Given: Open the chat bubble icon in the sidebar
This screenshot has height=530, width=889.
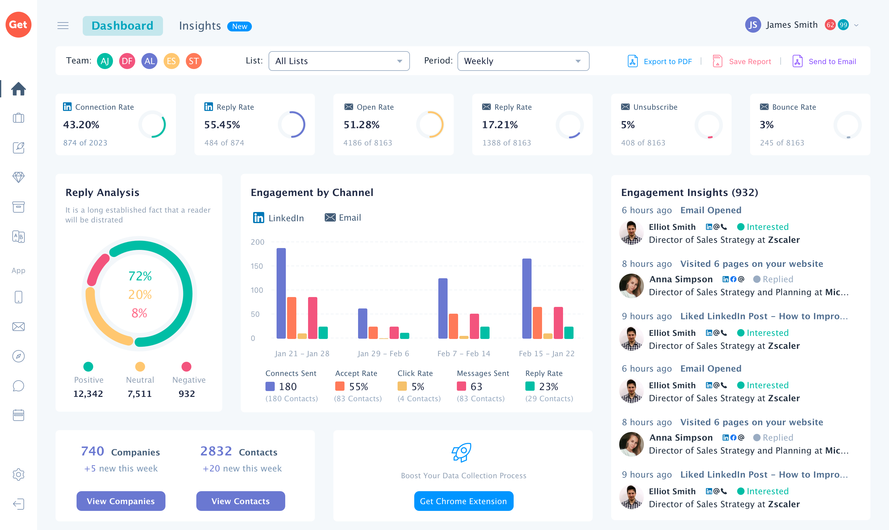Looking at the screenshot, I should point(18,386).
